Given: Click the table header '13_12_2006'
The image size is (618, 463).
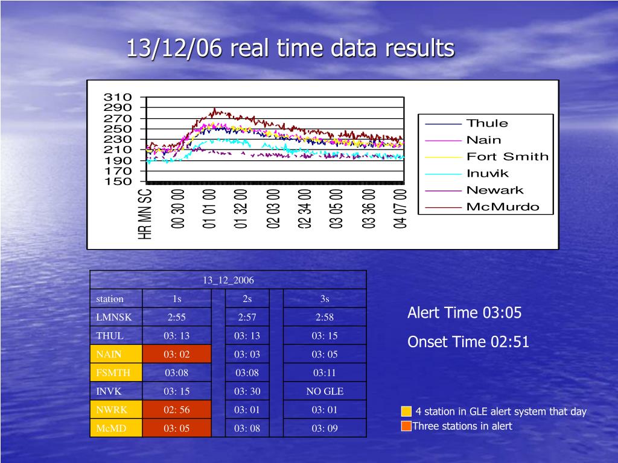Looking at the screenshot, I should 228,280.
